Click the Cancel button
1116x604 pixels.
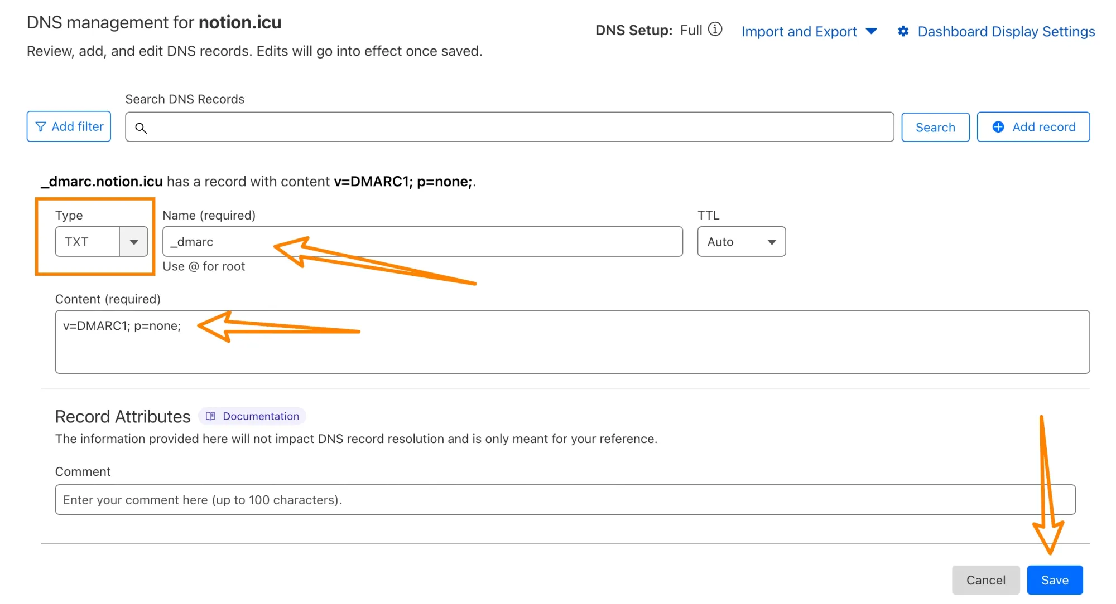[986, 579]
